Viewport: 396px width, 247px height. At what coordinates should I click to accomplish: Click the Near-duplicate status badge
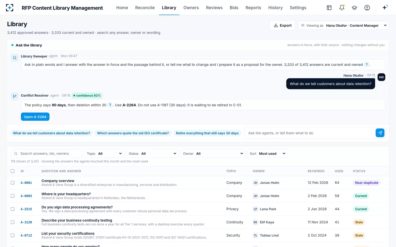(x=367, y=183)
